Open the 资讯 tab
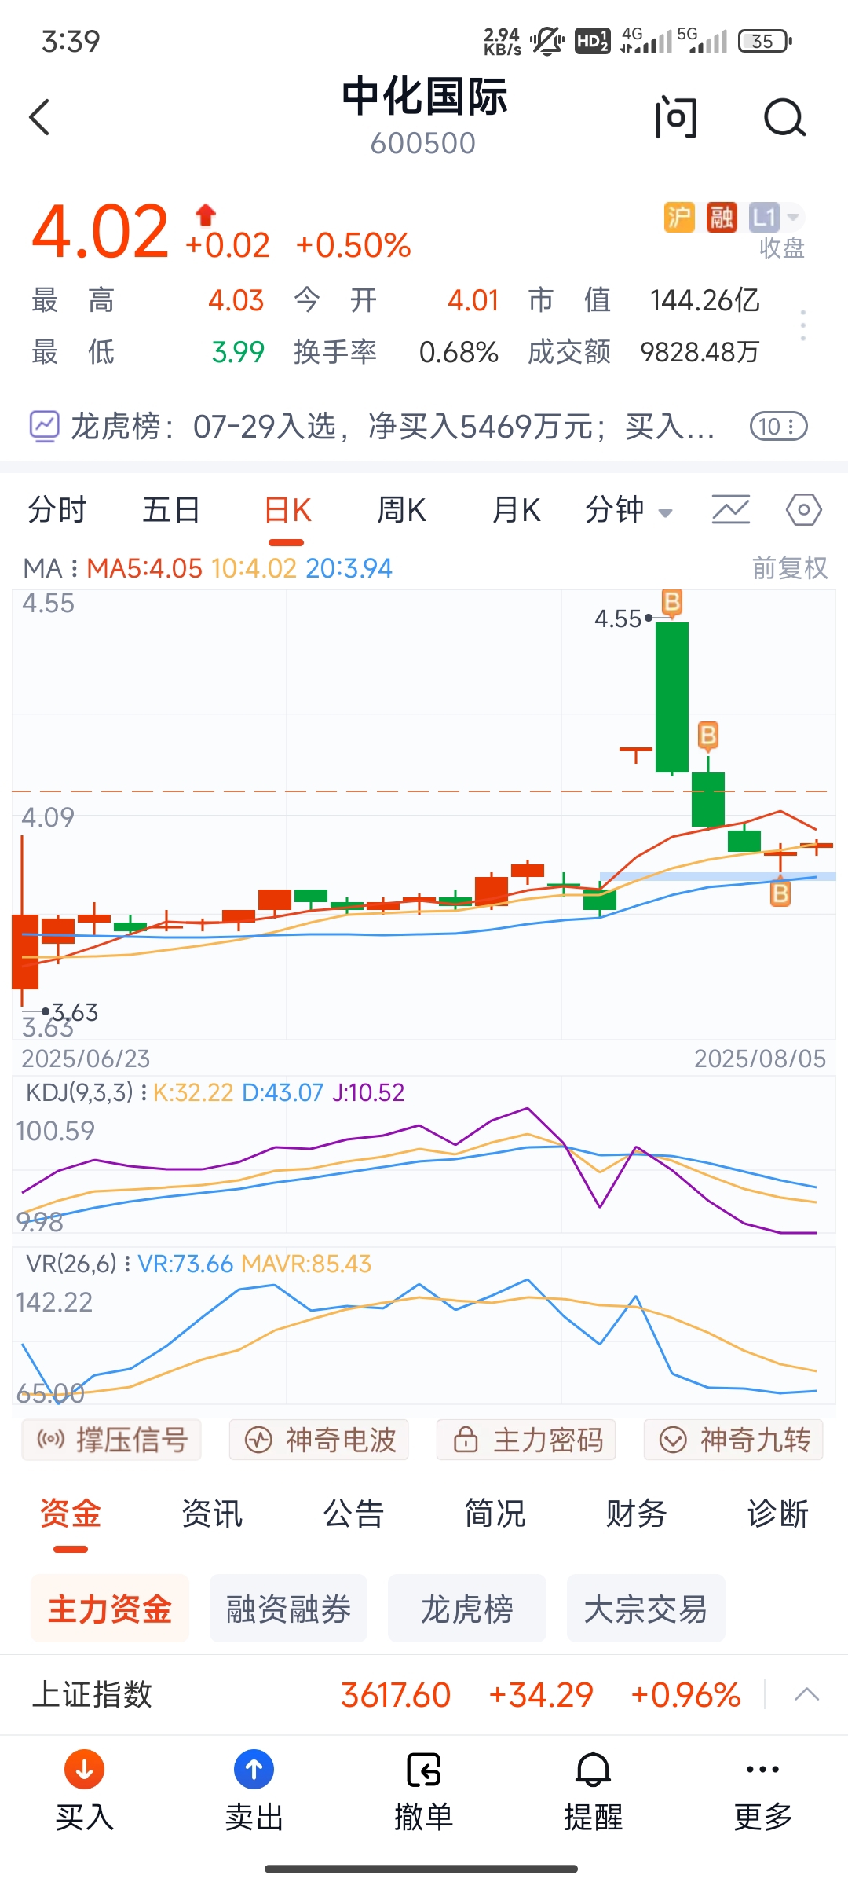 click(x=212, y=1514)
